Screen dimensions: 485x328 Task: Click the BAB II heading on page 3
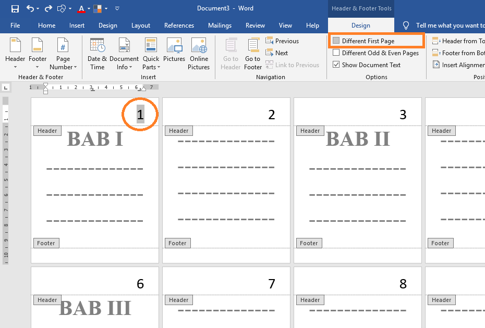358,138
